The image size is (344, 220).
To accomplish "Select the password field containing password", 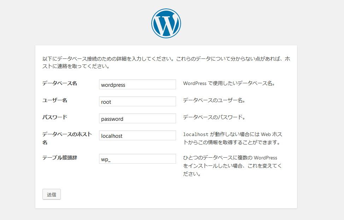I will pyautogui.click(x=137, y=118).
